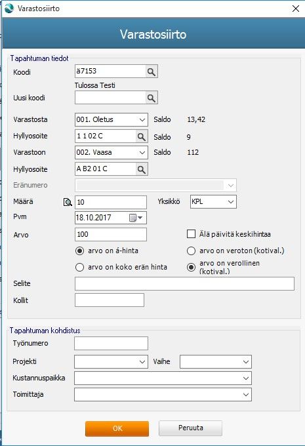Click the Saldo value 112
305x446 pixels.
click(193, 152)
